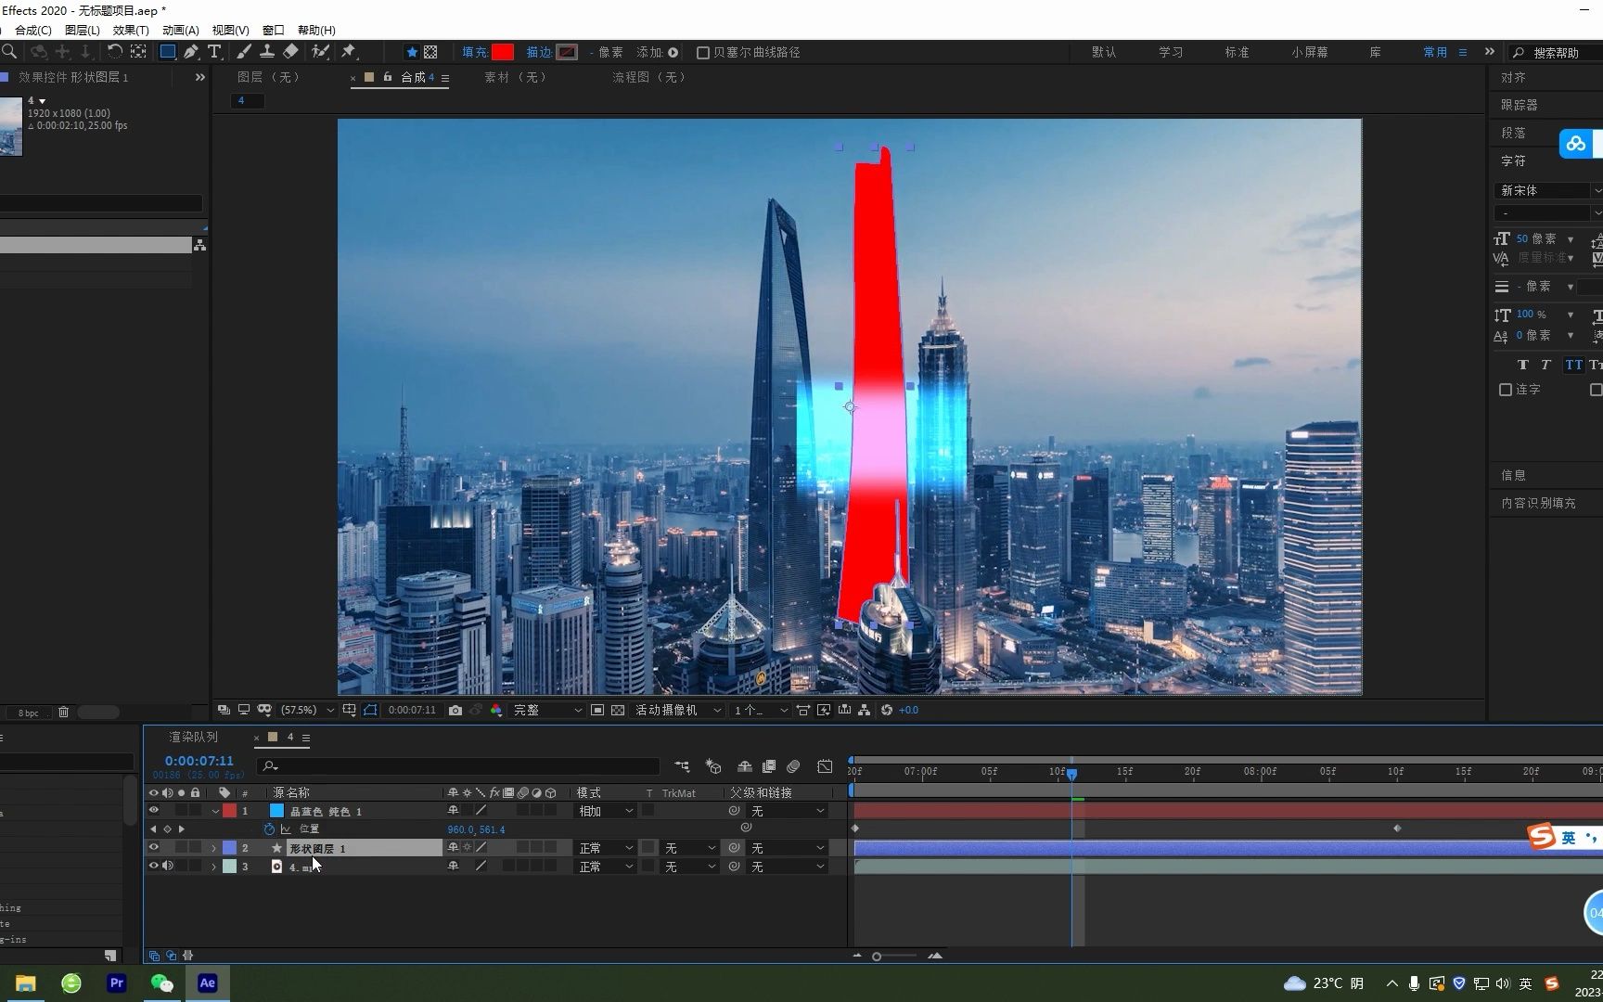Open the blend mode dropdown of layer 1 (相加)
Viewport: 1603px width, 1002px height.
606,811
